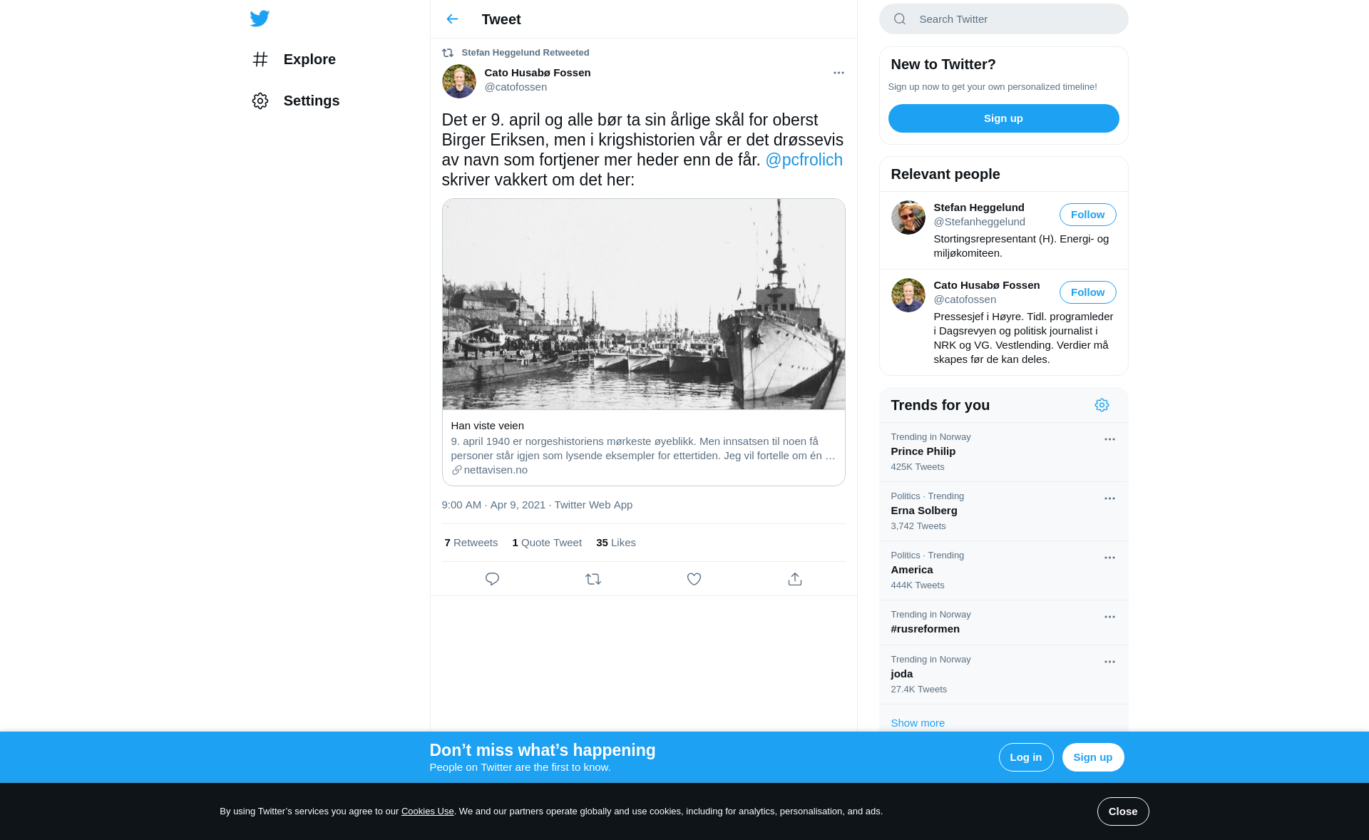Open more options for Erna Solberg trend

coord(1109,498)
